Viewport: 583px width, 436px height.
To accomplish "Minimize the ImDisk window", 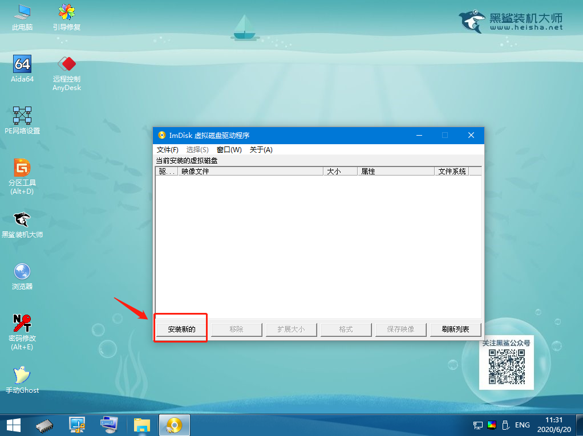I will 419,135.
